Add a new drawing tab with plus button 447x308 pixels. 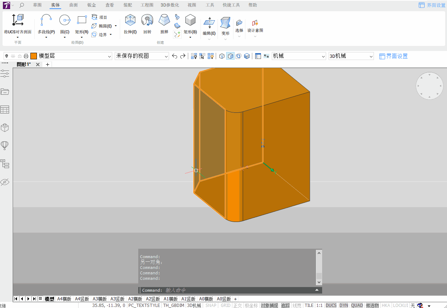coord(47,64)
